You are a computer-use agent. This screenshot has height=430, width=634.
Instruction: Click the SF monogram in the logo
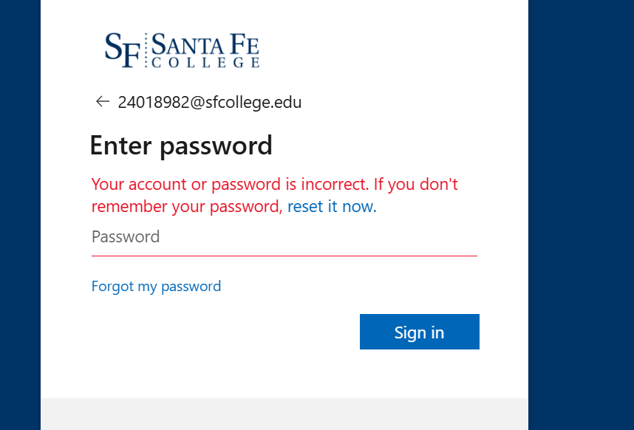click(x=123, y=50)
